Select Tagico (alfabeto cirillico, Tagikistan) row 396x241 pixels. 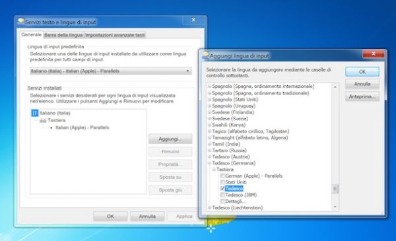251,131
